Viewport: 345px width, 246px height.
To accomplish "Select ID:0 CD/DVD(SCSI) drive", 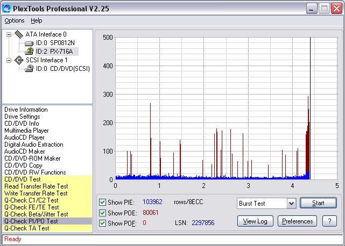I will pyautogui.click(x=63, y=69).
